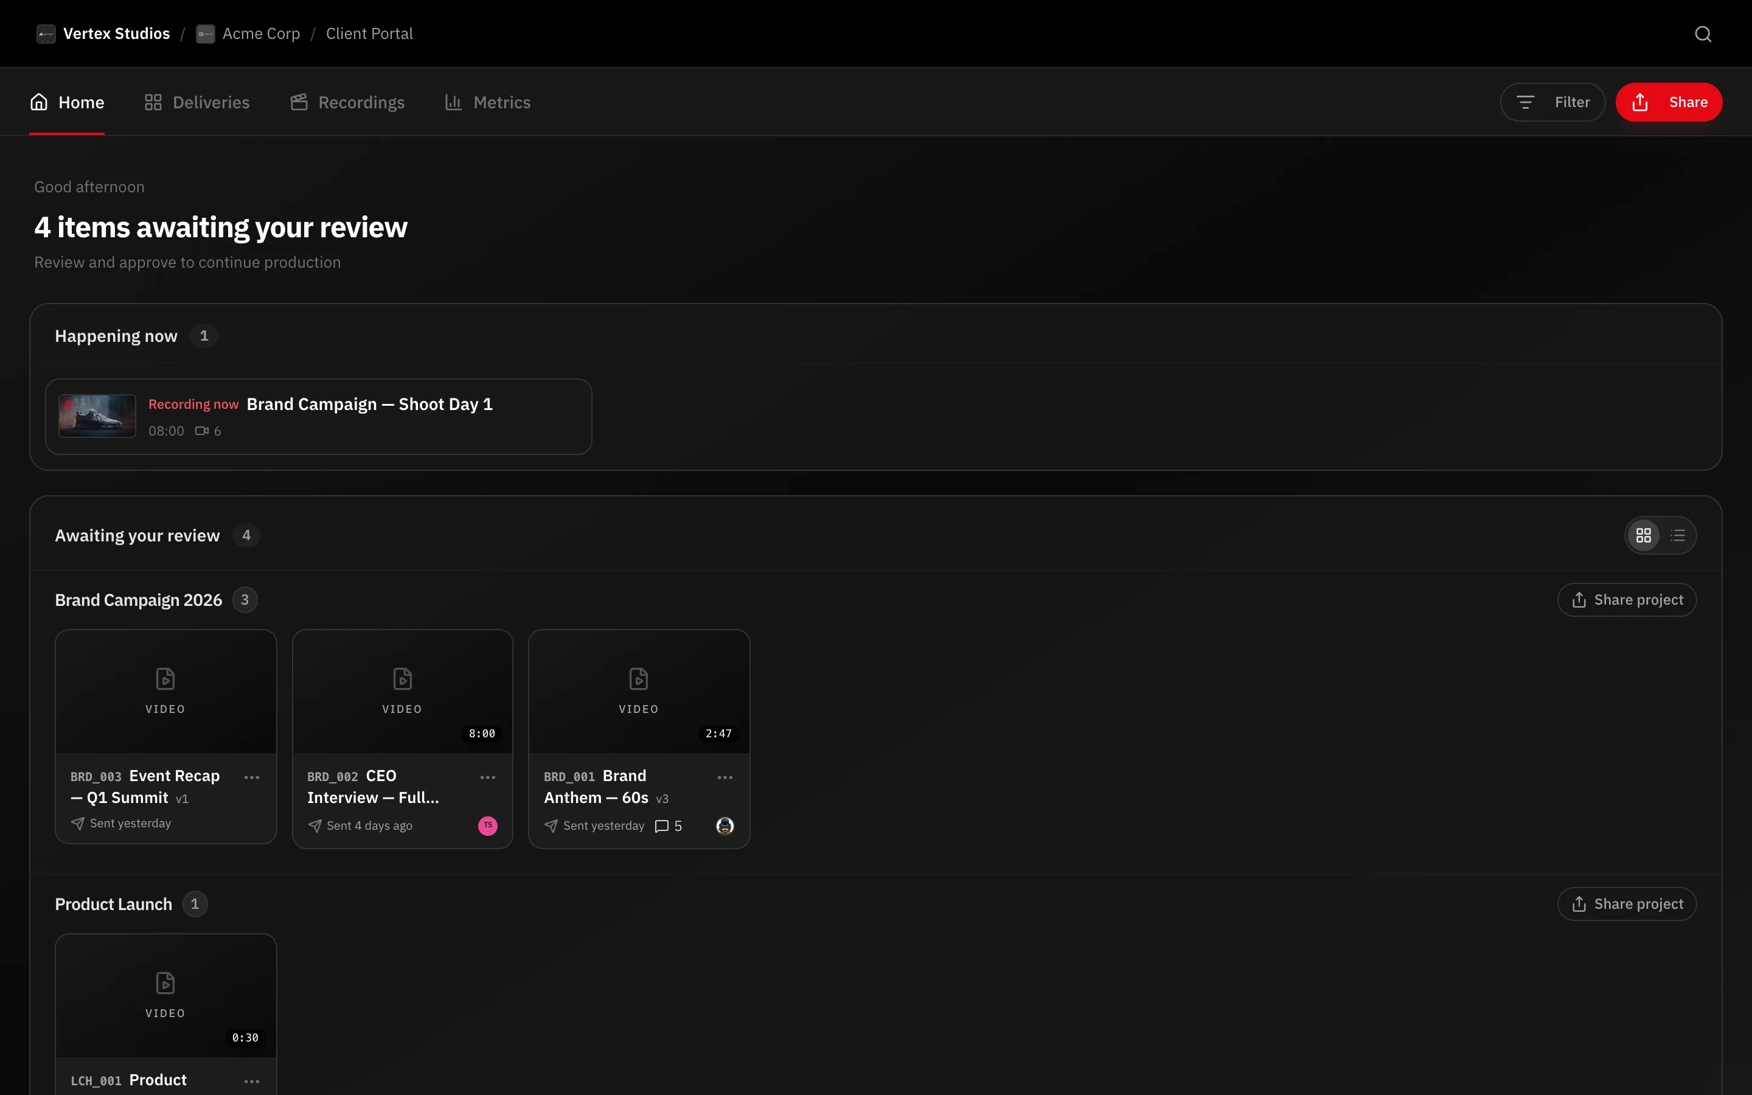The width and height of the screenshot is (1752, 1095).
Task: Open the Filter options
Action: [x=1552, y=102]
